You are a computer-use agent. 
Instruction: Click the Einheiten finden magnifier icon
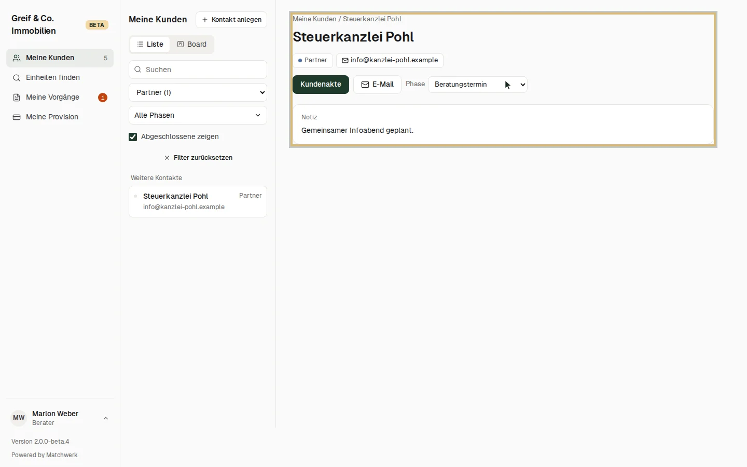point(17,78)
